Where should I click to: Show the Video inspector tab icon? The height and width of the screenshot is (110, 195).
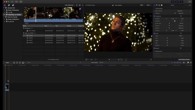coord(154,5)
